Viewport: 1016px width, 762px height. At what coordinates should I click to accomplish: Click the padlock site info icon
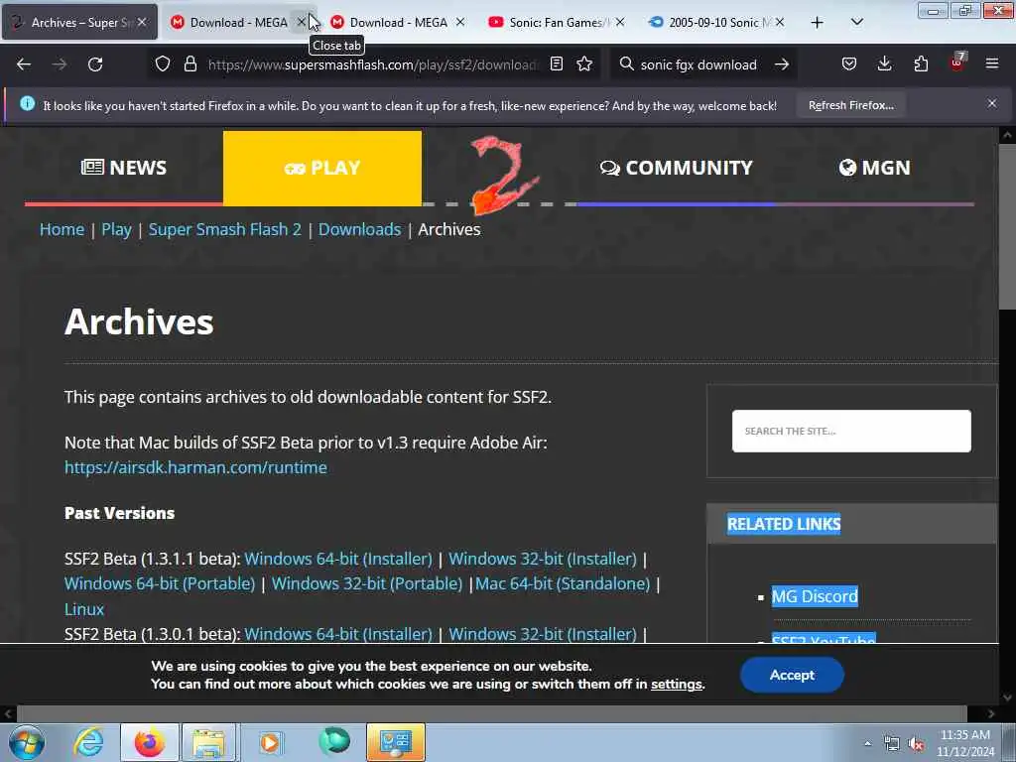(x=190, y=64)
